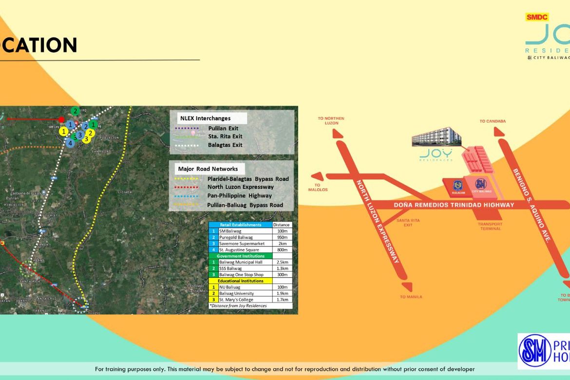
Task: Click the "TRANSPORT TERMINAL" map label
Action: (x=491, y=226)
